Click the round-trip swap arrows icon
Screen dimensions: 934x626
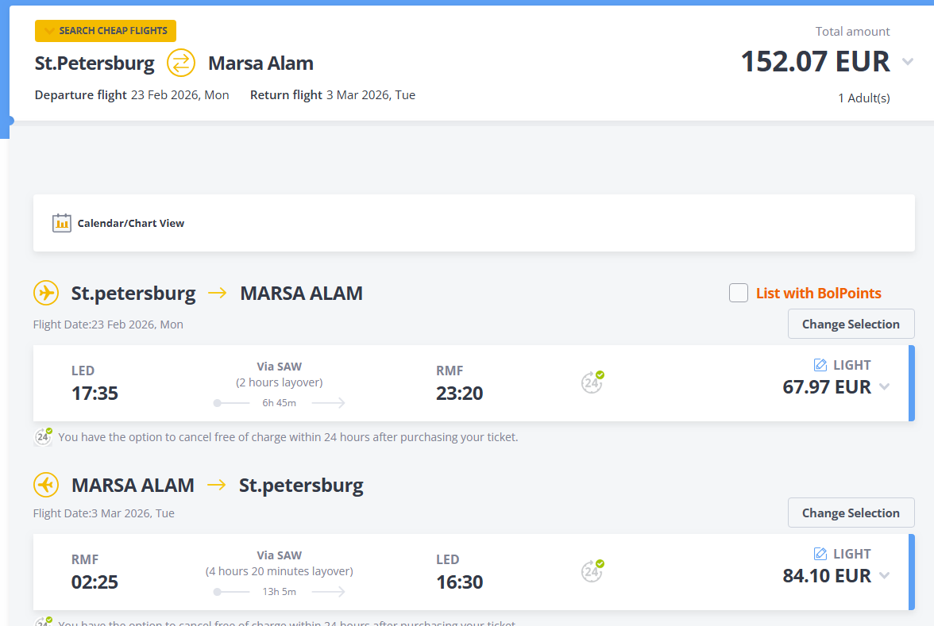[181, 63]
